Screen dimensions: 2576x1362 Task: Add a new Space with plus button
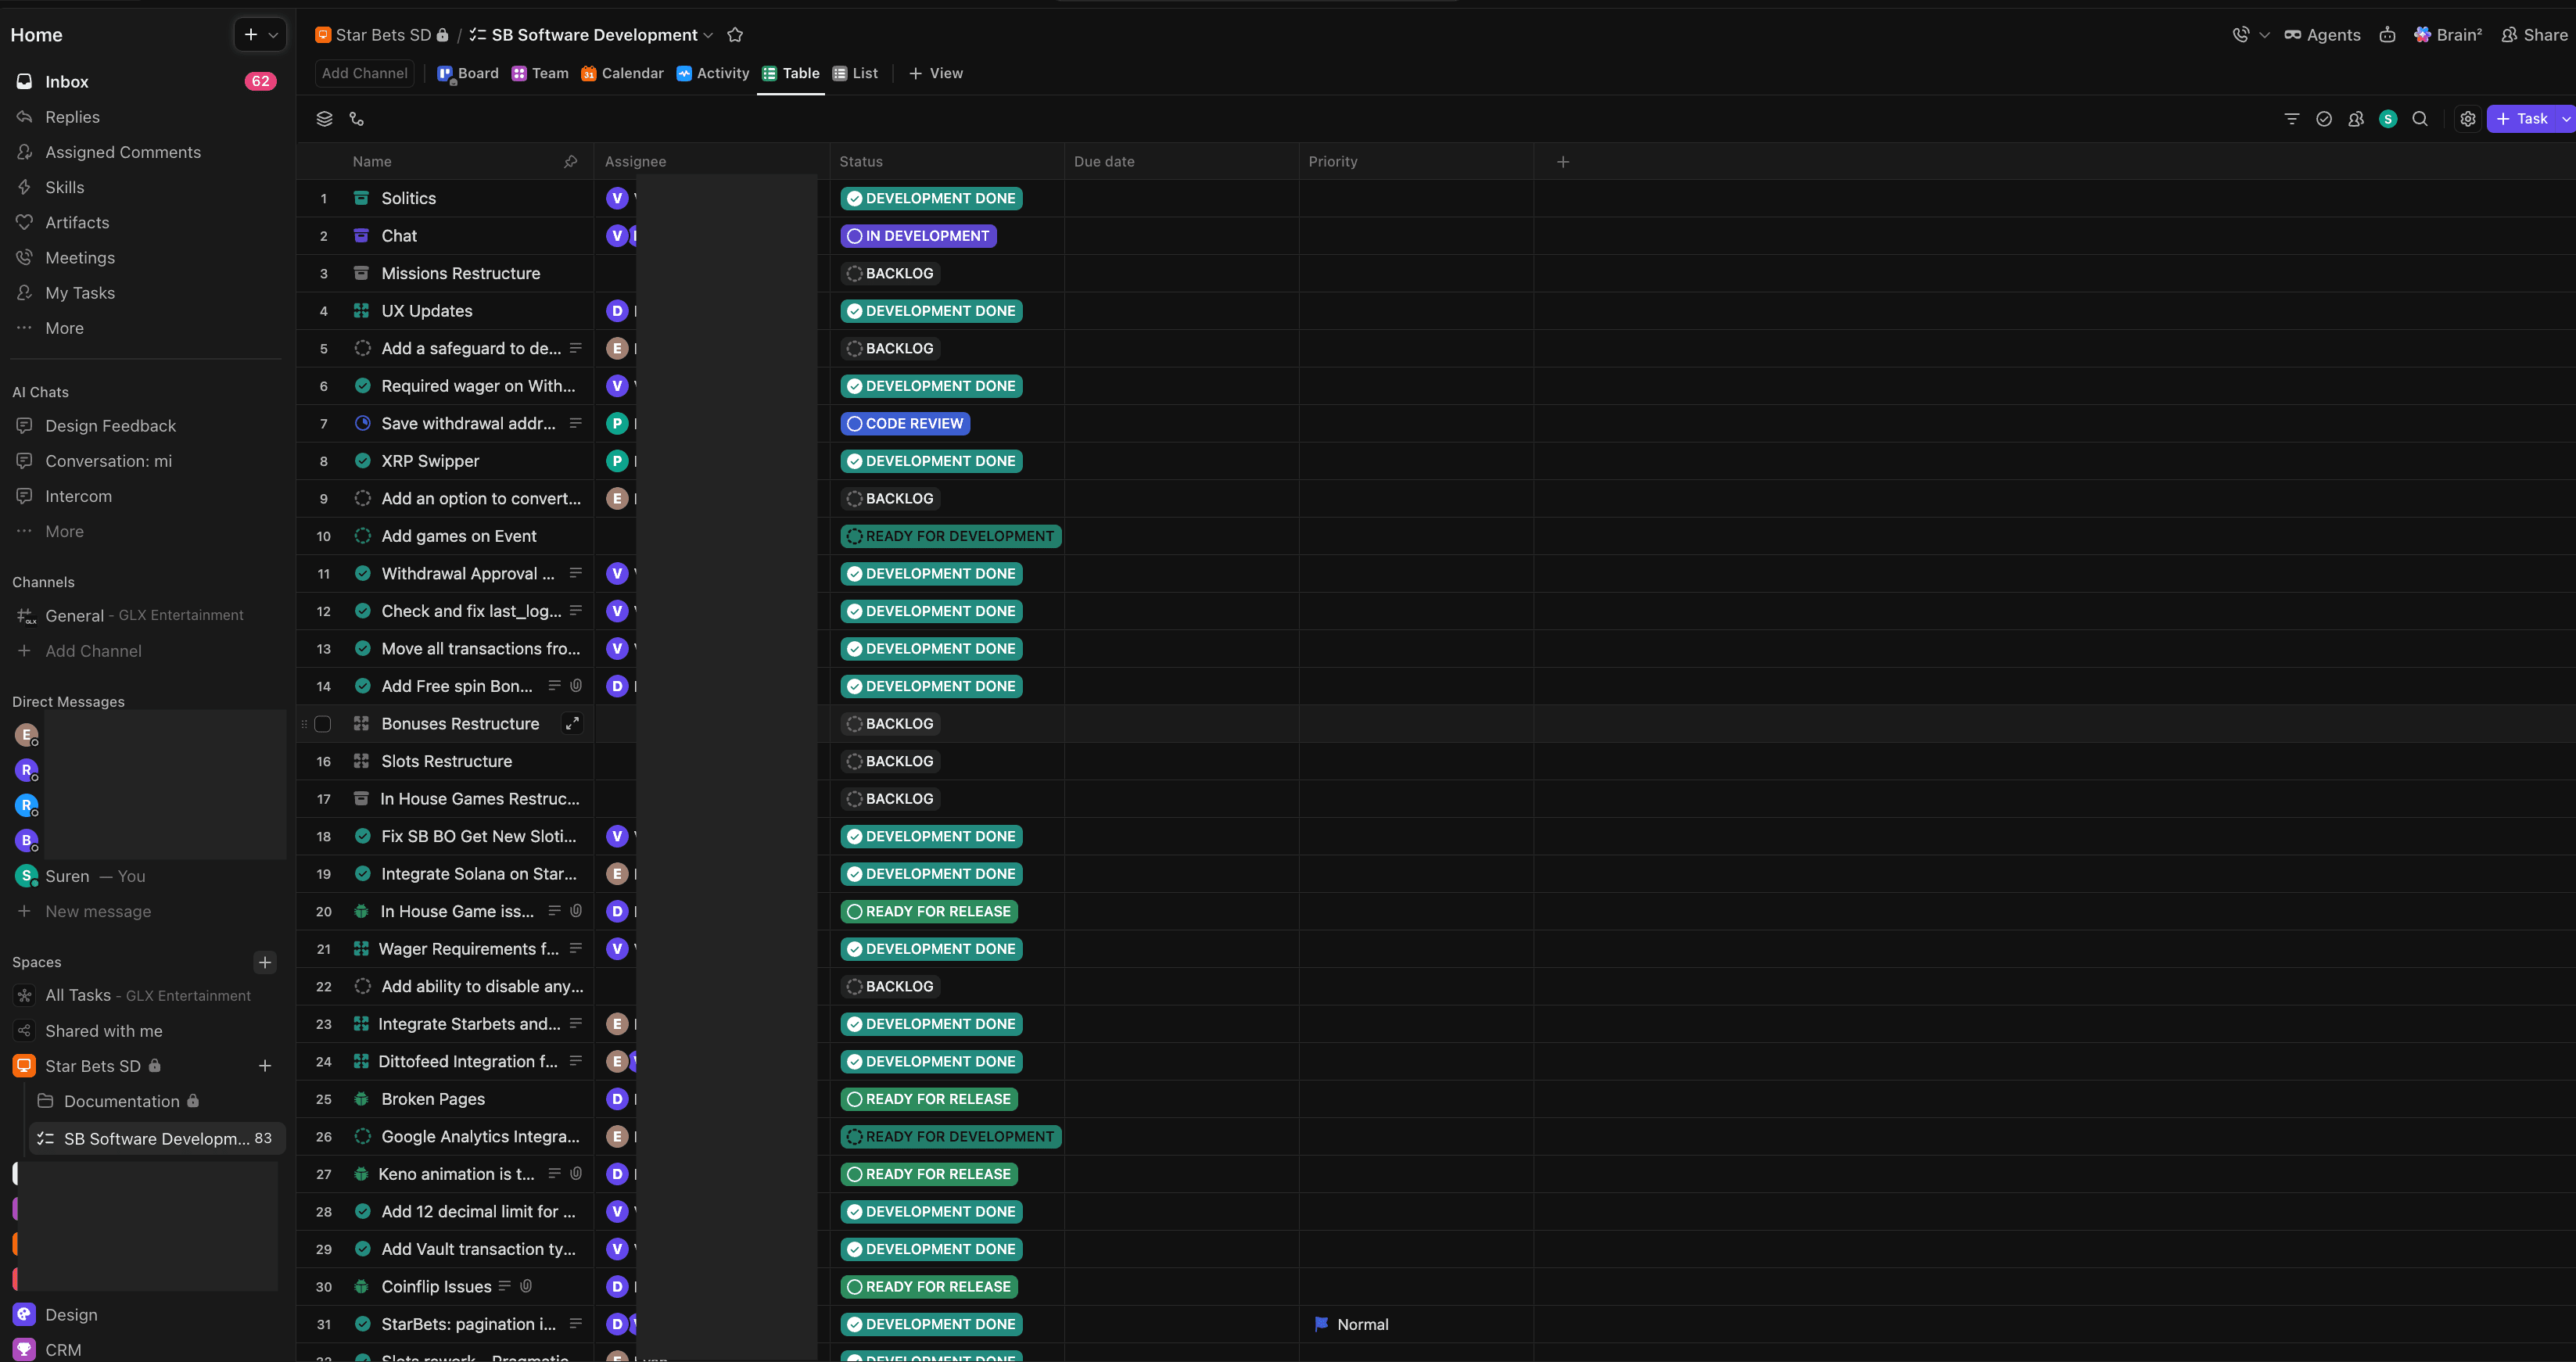(x=265, y=962)
